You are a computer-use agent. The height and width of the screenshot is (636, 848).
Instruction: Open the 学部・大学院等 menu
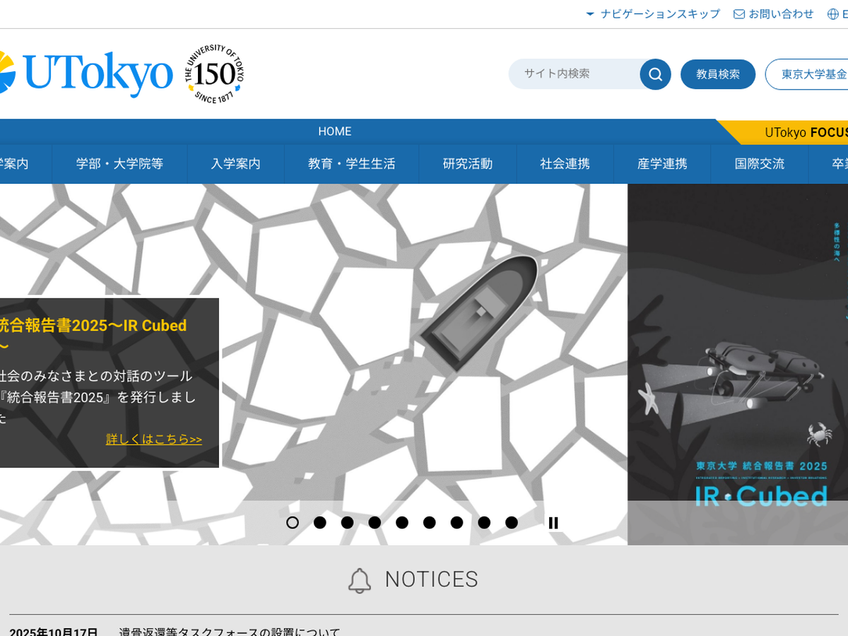click(x=119, y=164)
